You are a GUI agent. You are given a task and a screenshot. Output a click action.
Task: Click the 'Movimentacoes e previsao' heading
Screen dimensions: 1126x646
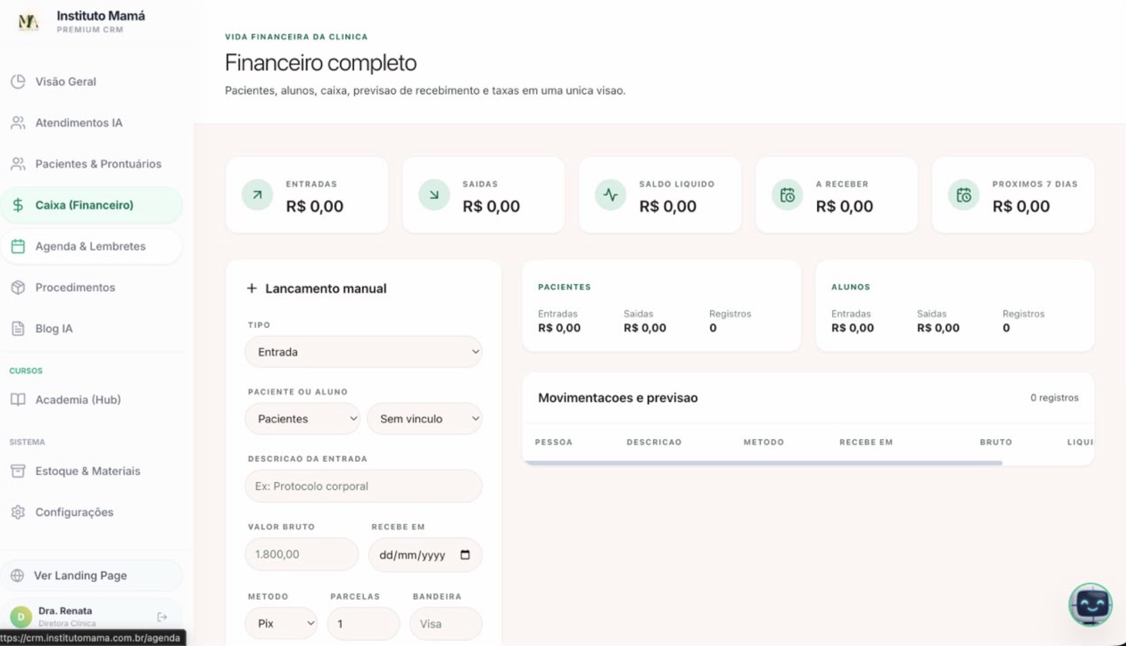(x=618, y=398)
